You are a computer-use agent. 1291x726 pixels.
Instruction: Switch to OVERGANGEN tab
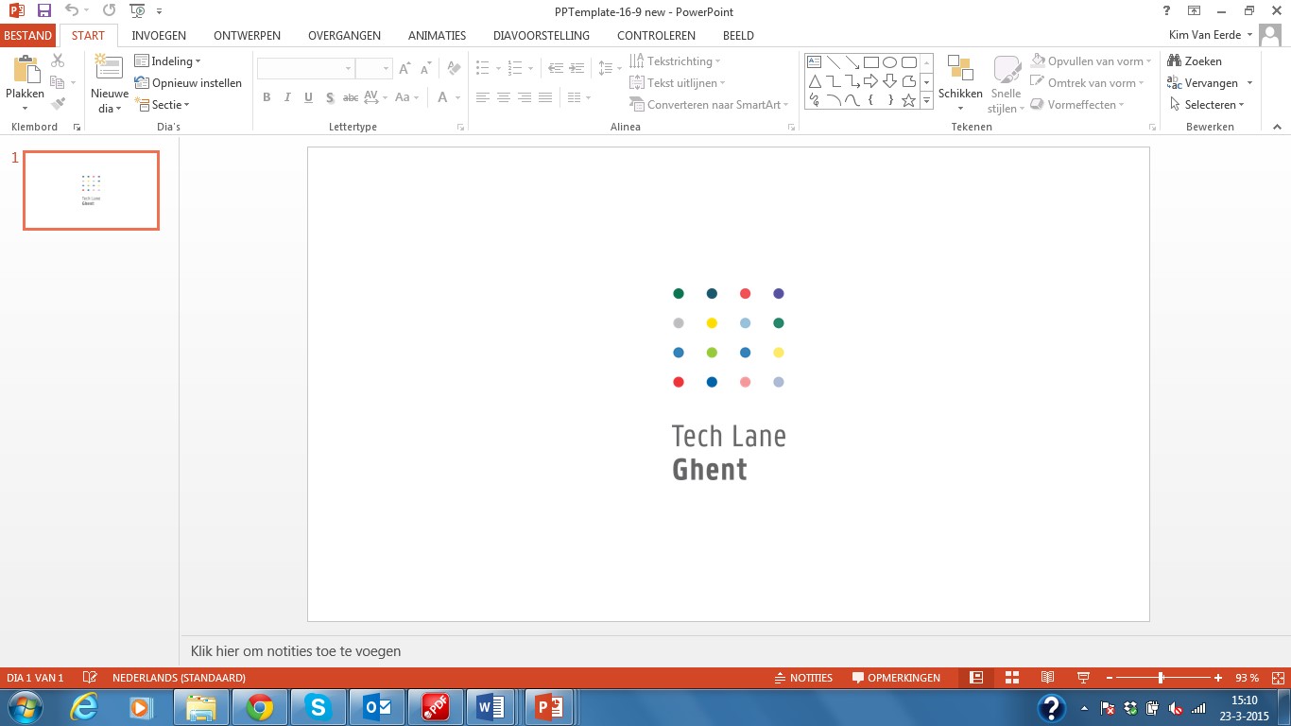(x=344, y=35)
